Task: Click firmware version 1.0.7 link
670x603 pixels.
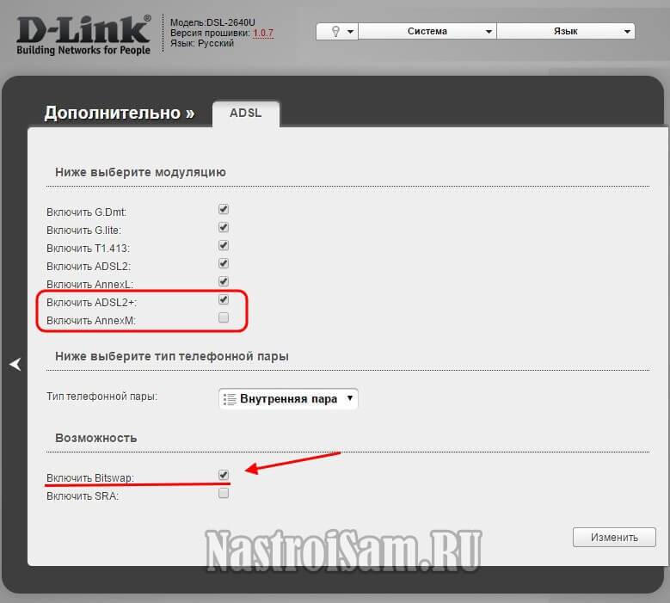Action: pyautogui.click(x=263, y=33)
